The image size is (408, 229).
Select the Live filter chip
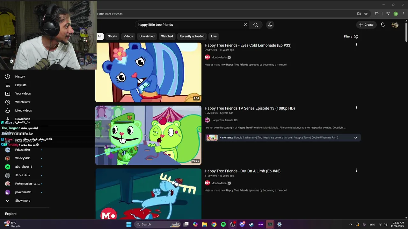(214, 36)
